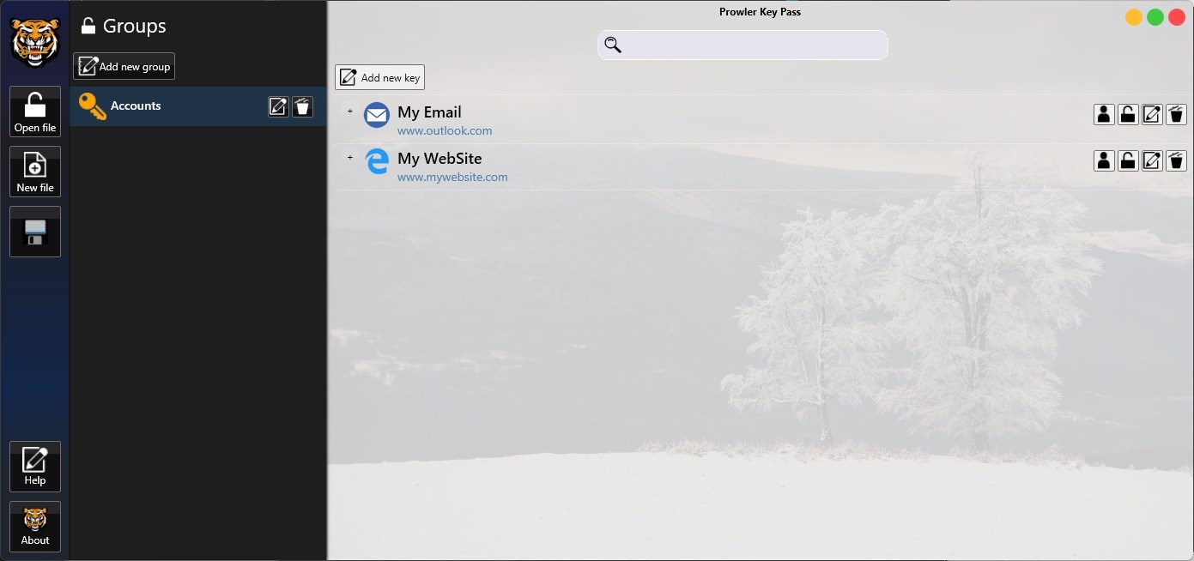Expand the My Email entry
1194x561 pixels.
[x=350, y=112]
